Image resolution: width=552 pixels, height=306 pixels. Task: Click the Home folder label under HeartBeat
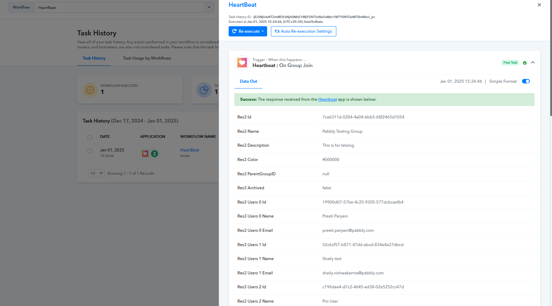click(x=185, y=156)
